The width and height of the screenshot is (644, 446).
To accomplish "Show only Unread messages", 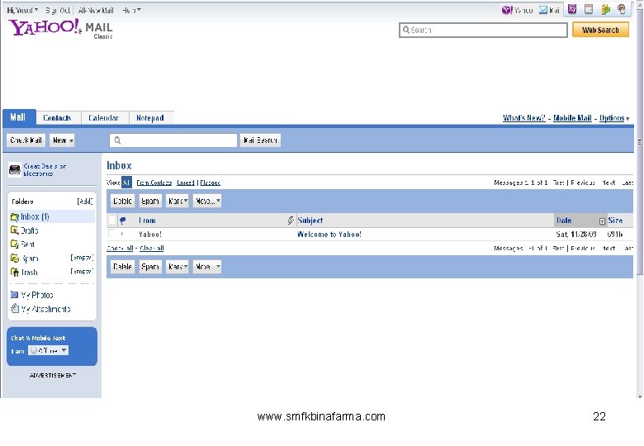I will 186,183.
